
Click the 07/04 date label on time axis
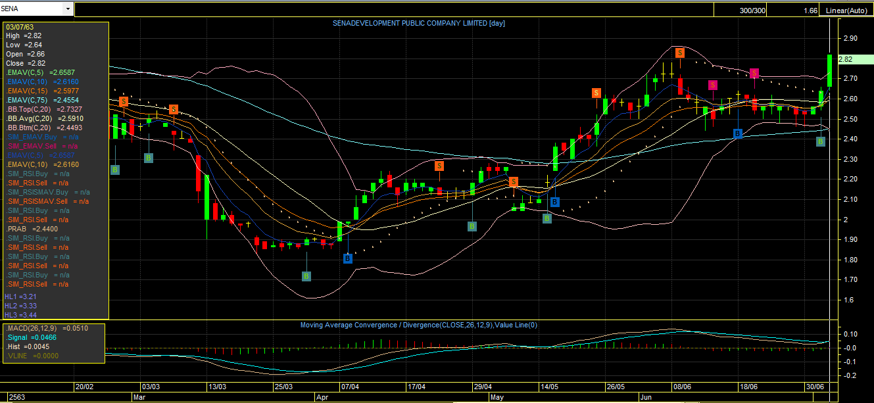(350, 387)
